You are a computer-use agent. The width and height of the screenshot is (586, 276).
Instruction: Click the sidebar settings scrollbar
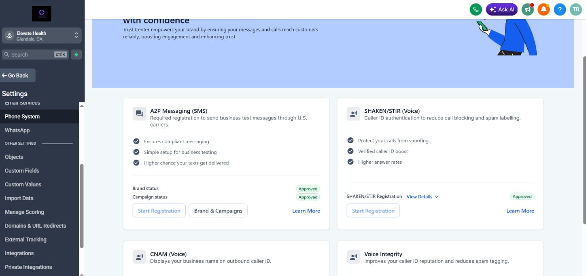pyautogui.click(x=82, y=206)
